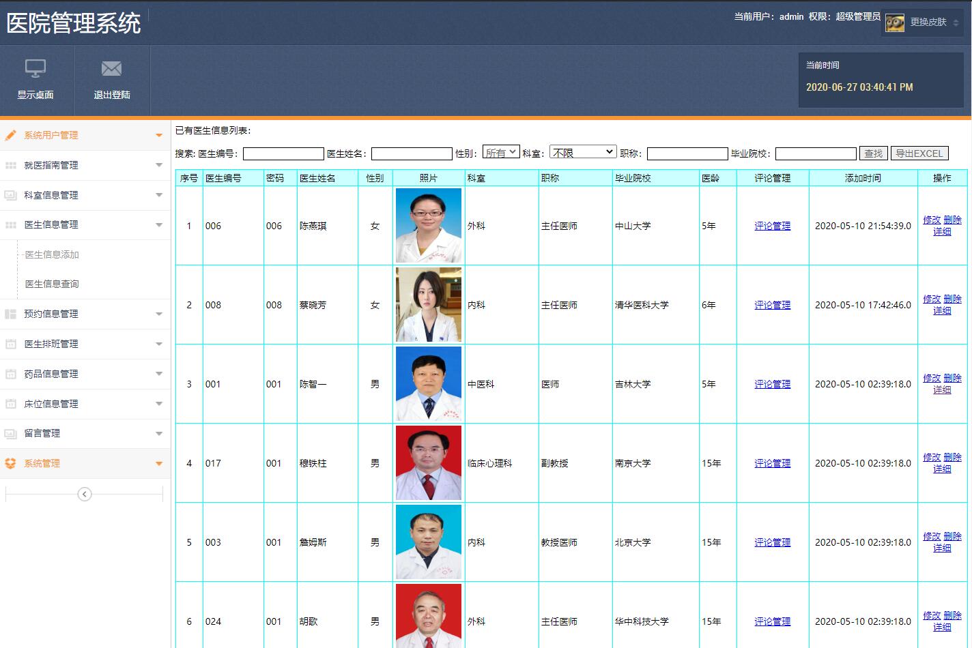Expand the 预约信息管理 section chevron

pyautogui.click(x=159, y=314)
